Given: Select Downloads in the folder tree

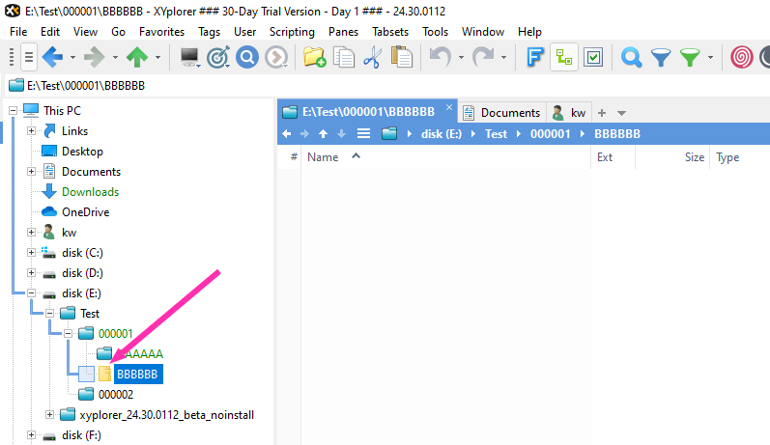Looking at the screenshot, I should pos(91,192).
